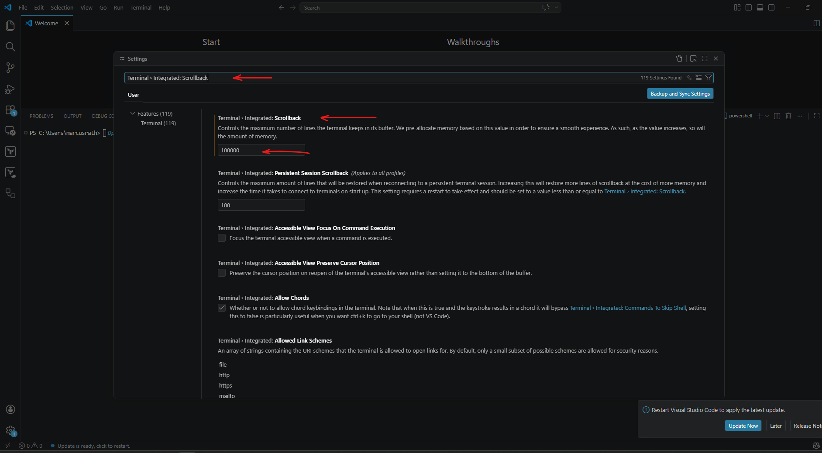Open the Remote Explorer view
822x453 pixels.
tap(10, 130)
